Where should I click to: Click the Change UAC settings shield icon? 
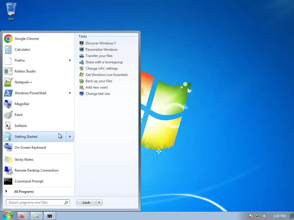click(82, 68)
